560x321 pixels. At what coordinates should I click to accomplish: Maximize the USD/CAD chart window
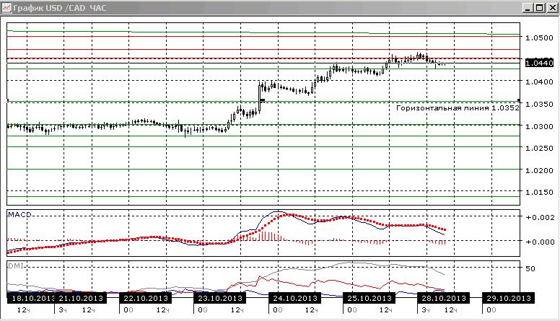pos(540,8)
